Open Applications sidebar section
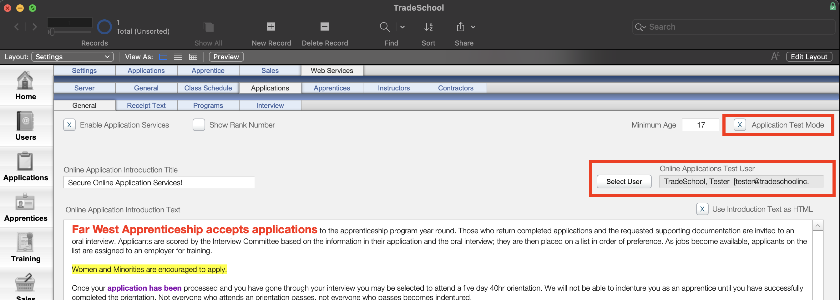This screenshot has width=840, height=300. [x=26, y=167]
